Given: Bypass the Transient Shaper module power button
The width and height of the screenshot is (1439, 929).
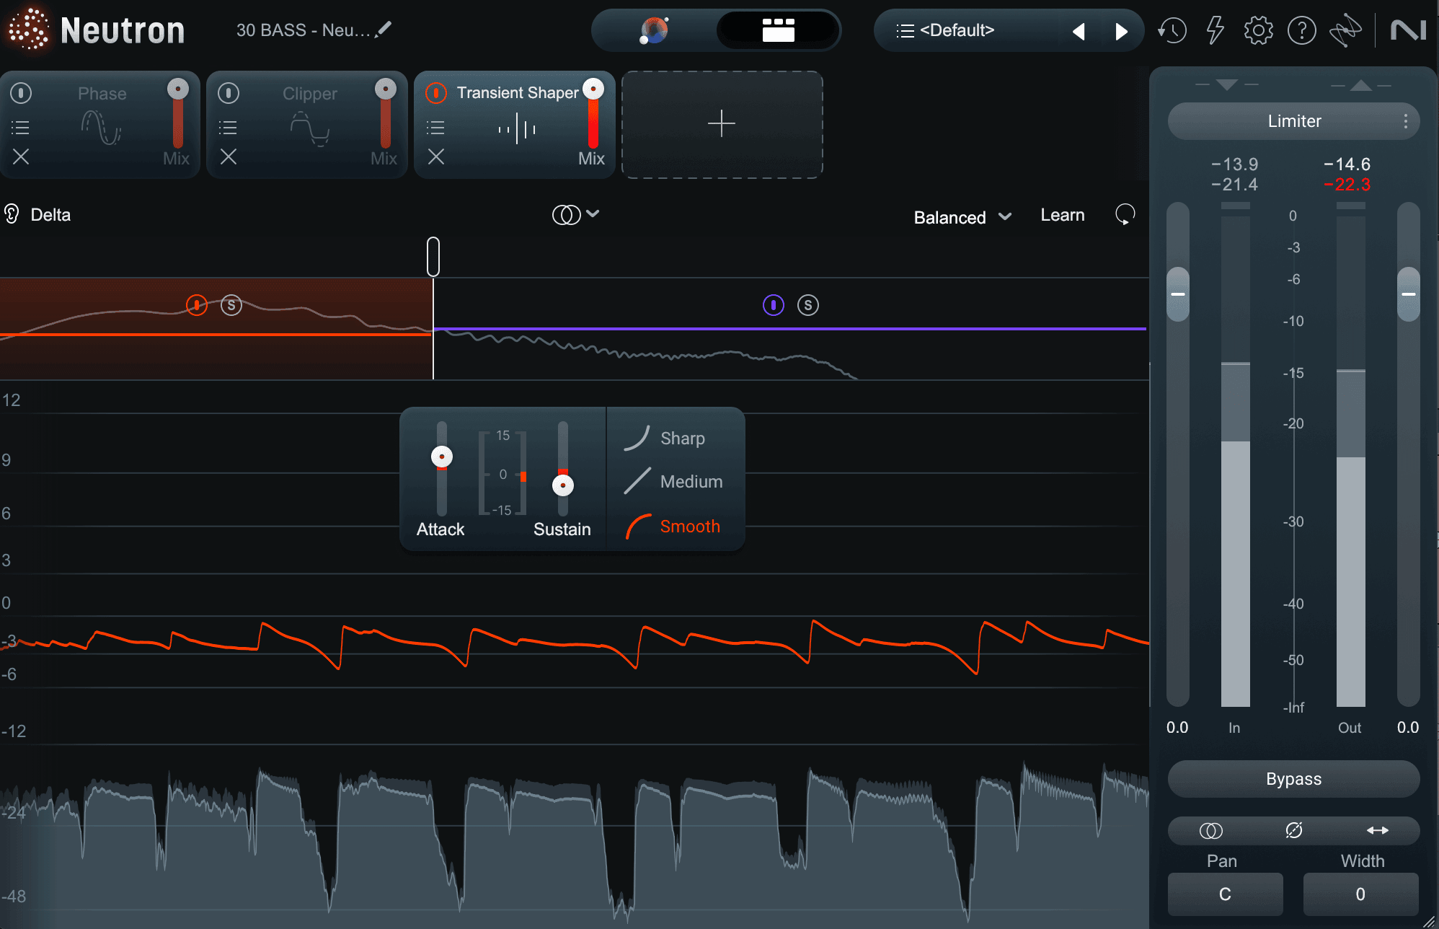Looking at the screenshot, I should (436, 93).
